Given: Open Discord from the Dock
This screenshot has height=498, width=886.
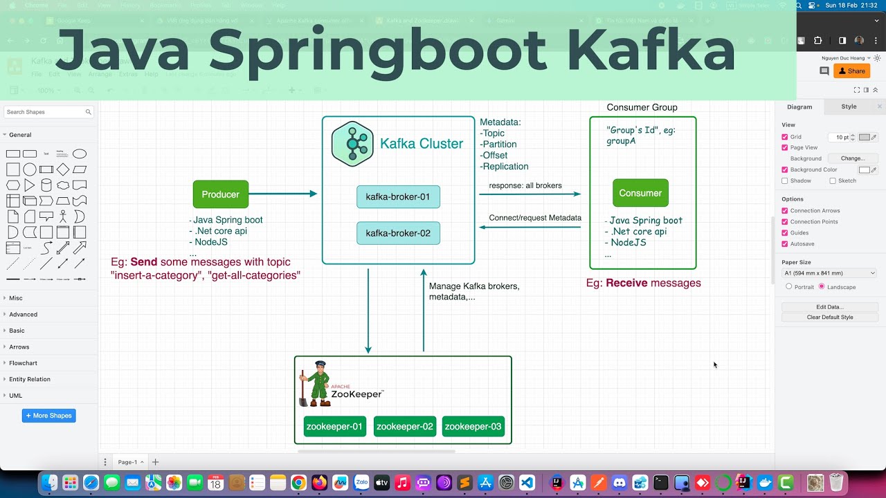Looking at the screenshot, I should click(619, 483).
